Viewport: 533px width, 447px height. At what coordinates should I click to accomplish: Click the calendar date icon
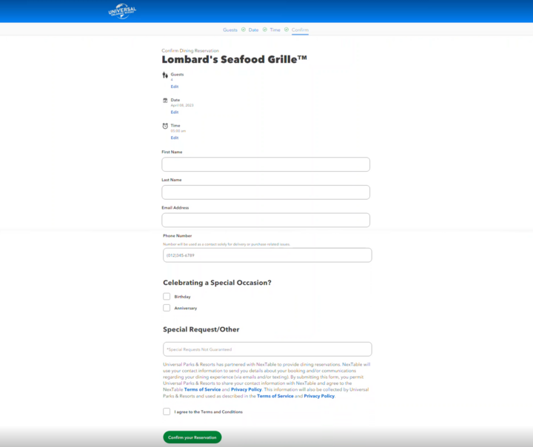pyautogui.click(x=165, y=100)
